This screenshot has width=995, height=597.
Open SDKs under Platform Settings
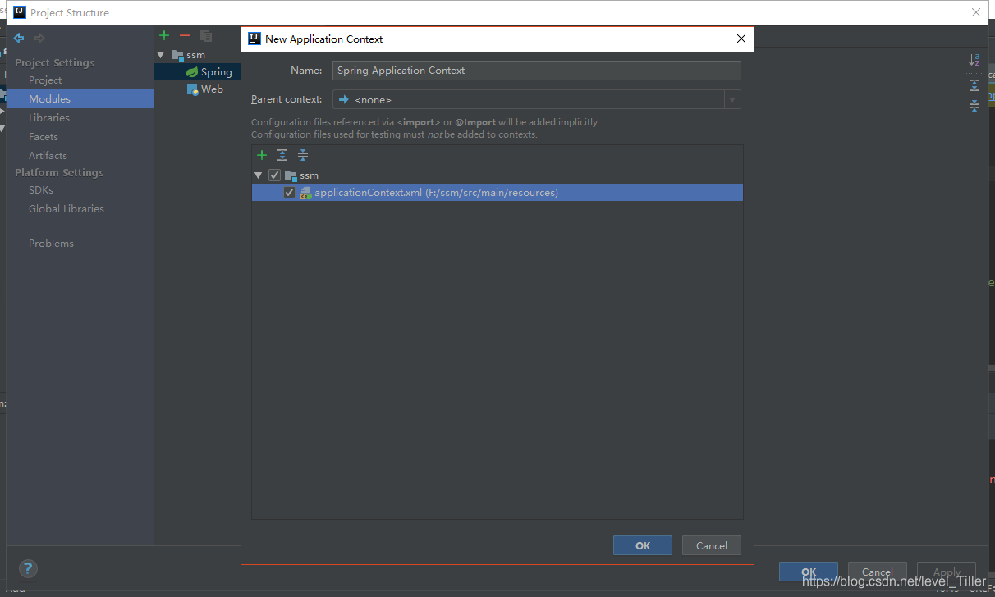point(41,189)
